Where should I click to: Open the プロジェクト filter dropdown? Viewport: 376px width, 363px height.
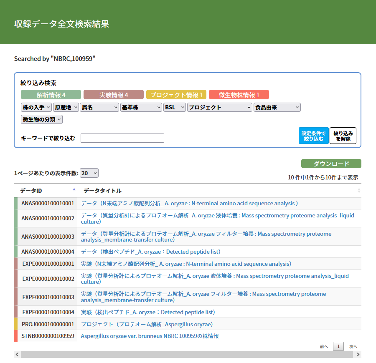pyautogui.click(x=220, y=107)
